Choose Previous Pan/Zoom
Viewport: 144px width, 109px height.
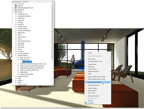[x=98, y=96]
